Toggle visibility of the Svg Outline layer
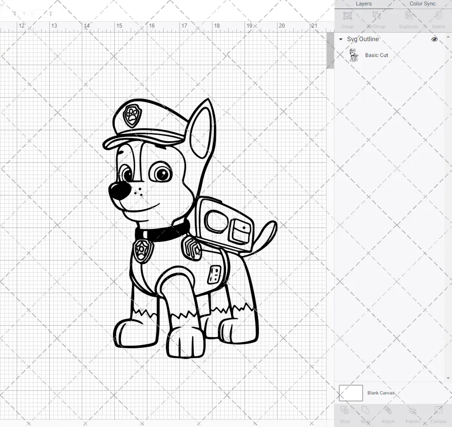Screen dimensions: 452x427 tap(434, 39)
